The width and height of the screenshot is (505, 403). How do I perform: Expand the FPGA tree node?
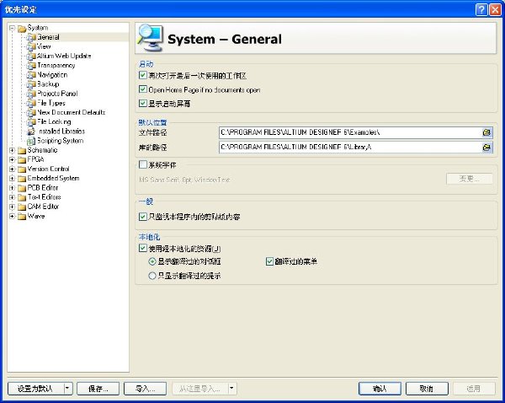13,159
